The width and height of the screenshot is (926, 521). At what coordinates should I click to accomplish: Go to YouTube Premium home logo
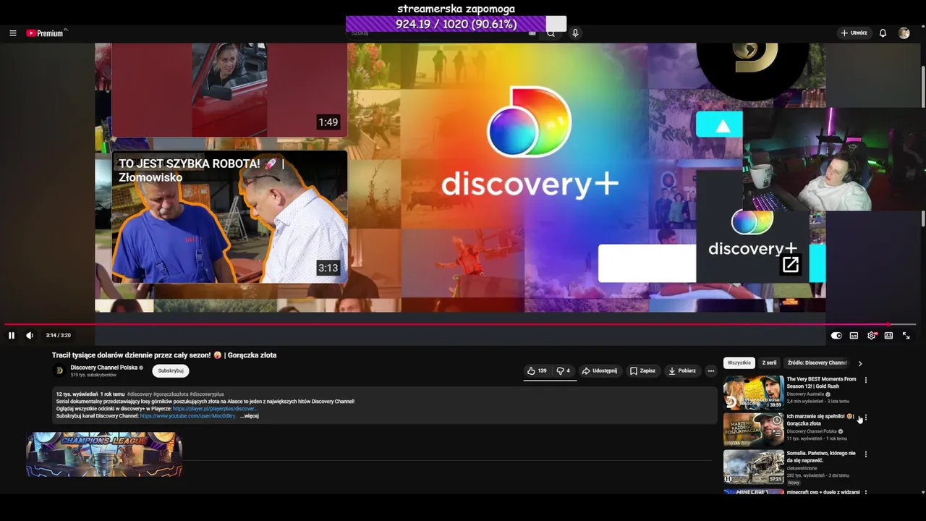46,33
